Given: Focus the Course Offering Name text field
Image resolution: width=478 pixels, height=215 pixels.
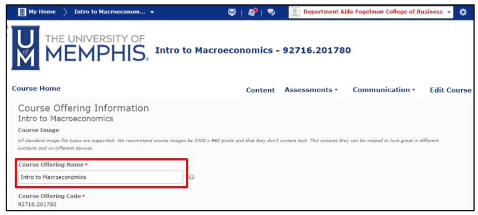Looking at the screenshot, I should tap(100, 177).
